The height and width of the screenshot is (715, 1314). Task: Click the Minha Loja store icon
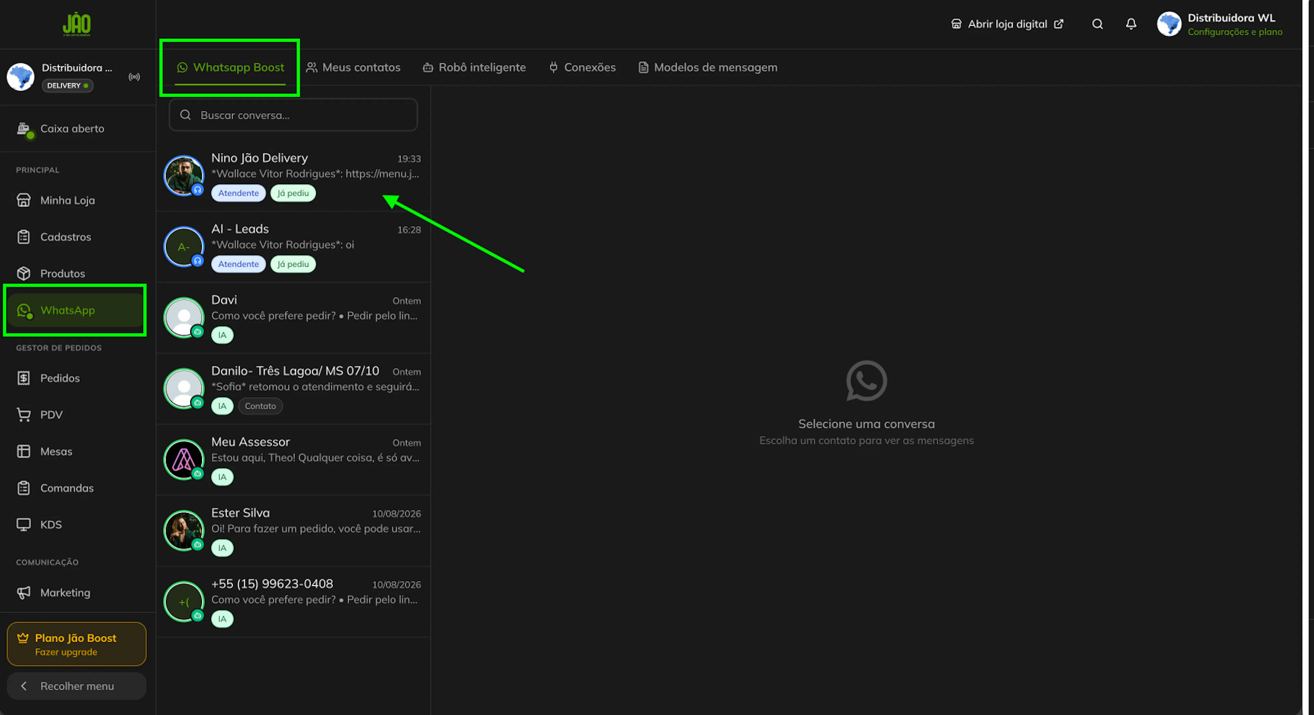tap(24, 200)
